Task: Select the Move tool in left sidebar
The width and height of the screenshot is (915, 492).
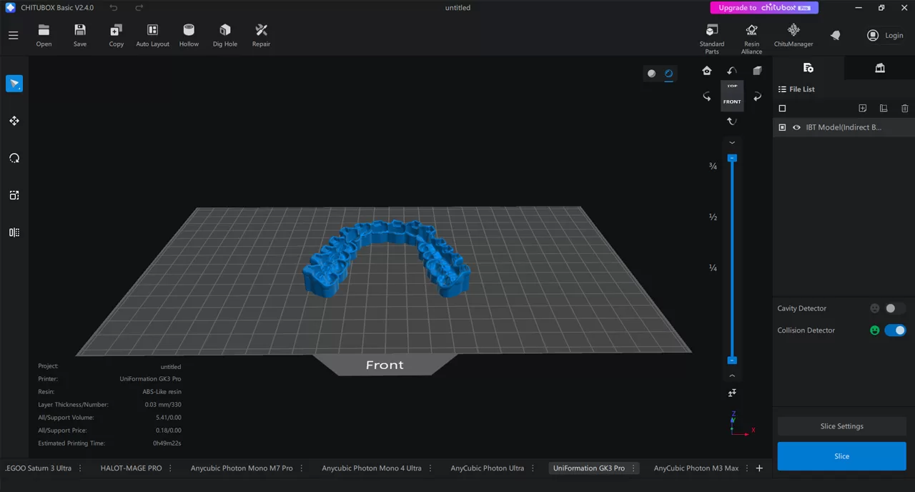Action: click(14, 121)
